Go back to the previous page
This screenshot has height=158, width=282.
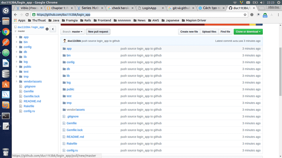pyautogui.click(x=15, y=15)
